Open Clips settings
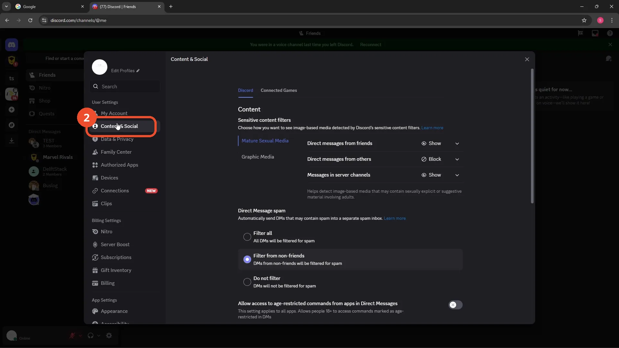Screen dimensions: 619x348 (124, 204)
